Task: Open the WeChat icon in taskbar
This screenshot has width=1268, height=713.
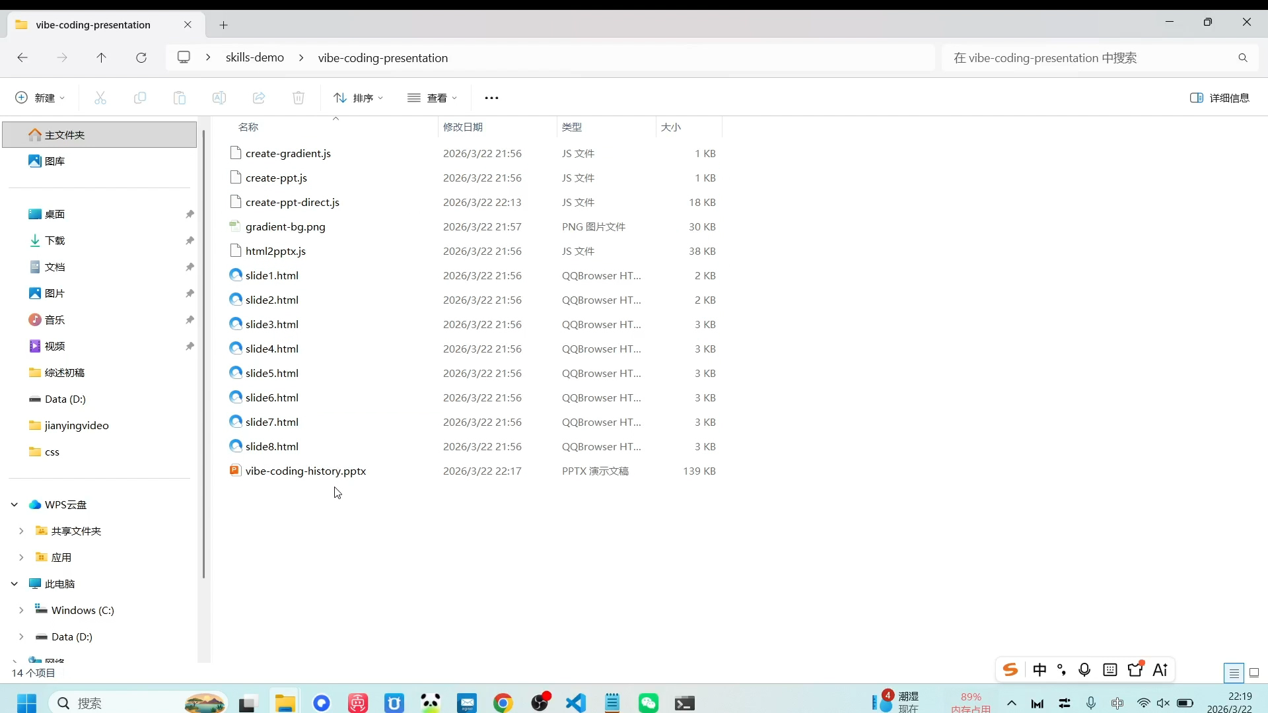Action: point(648,703)
